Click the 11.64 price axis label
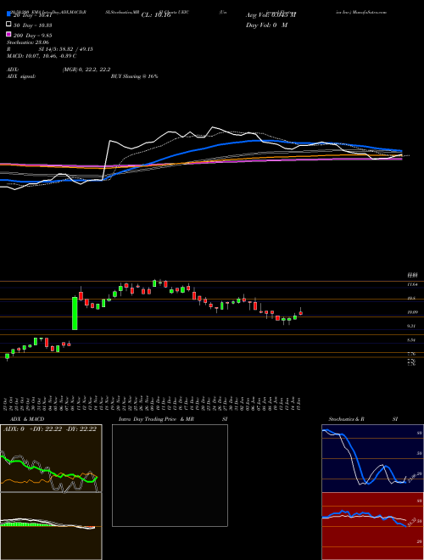The width and height of the screenshot is (424, 560). [413, 284]
